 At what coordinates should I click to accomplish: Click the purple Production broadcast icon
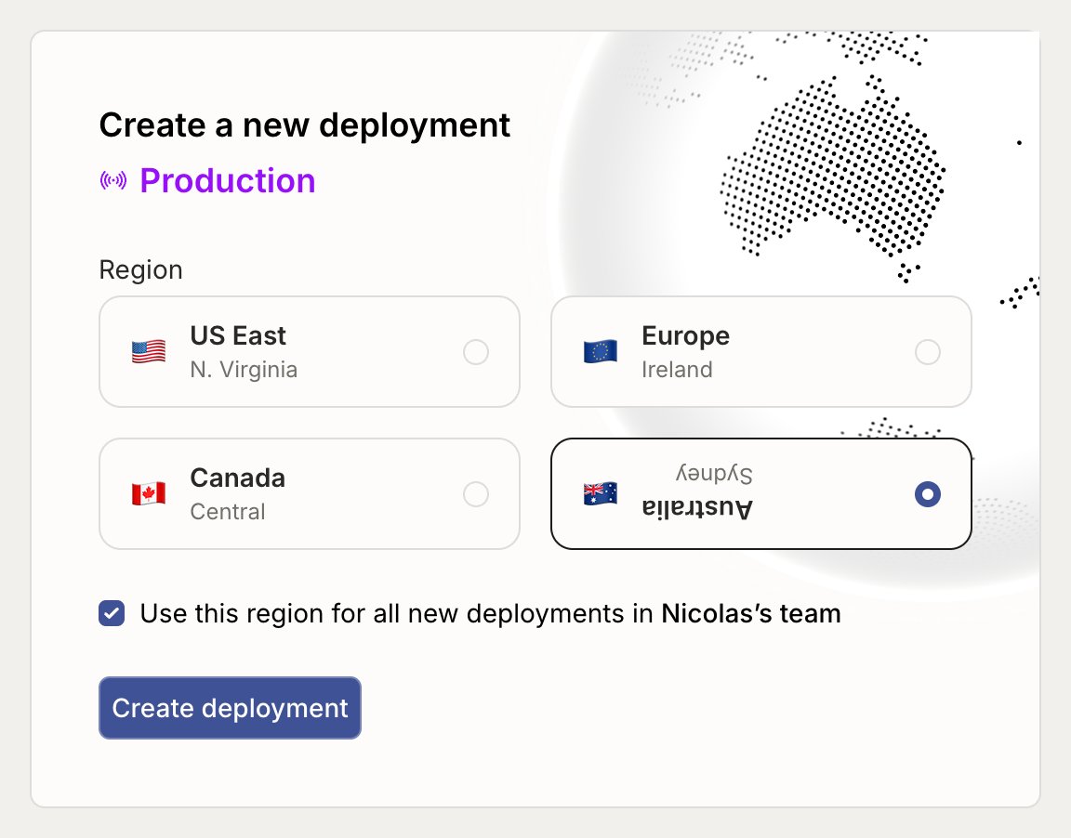point(112,180)
